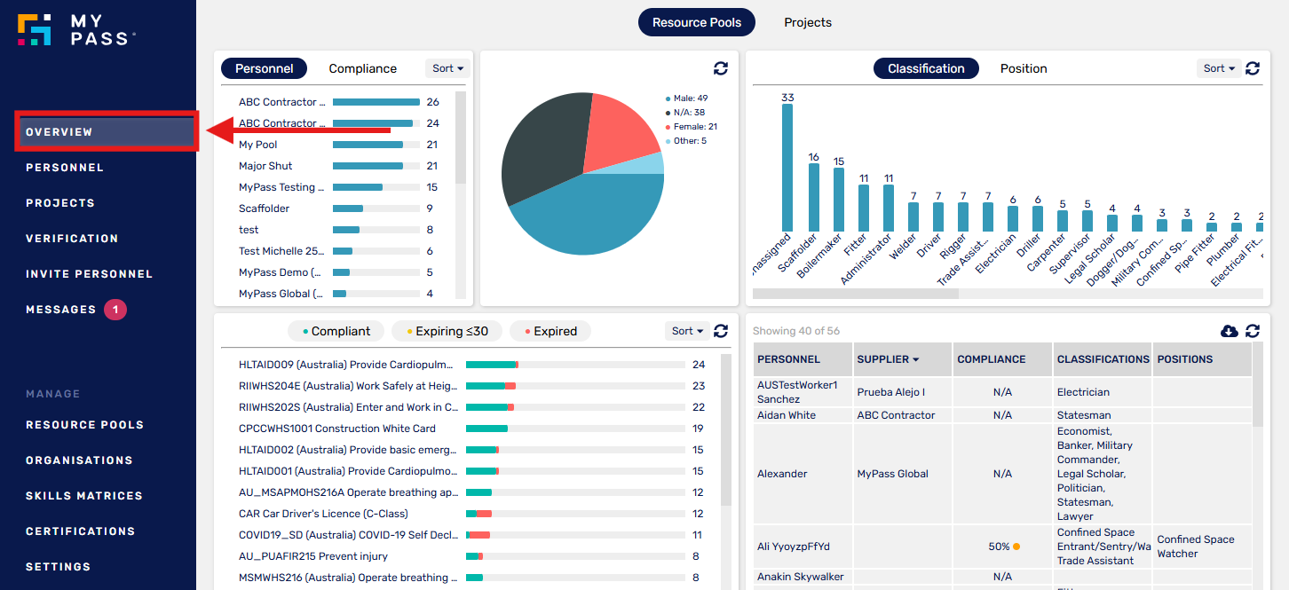Click the CLASSIFICATIONS column header
The width and height of the screenshot is (1289, 590).
[x=1102, y=359]
